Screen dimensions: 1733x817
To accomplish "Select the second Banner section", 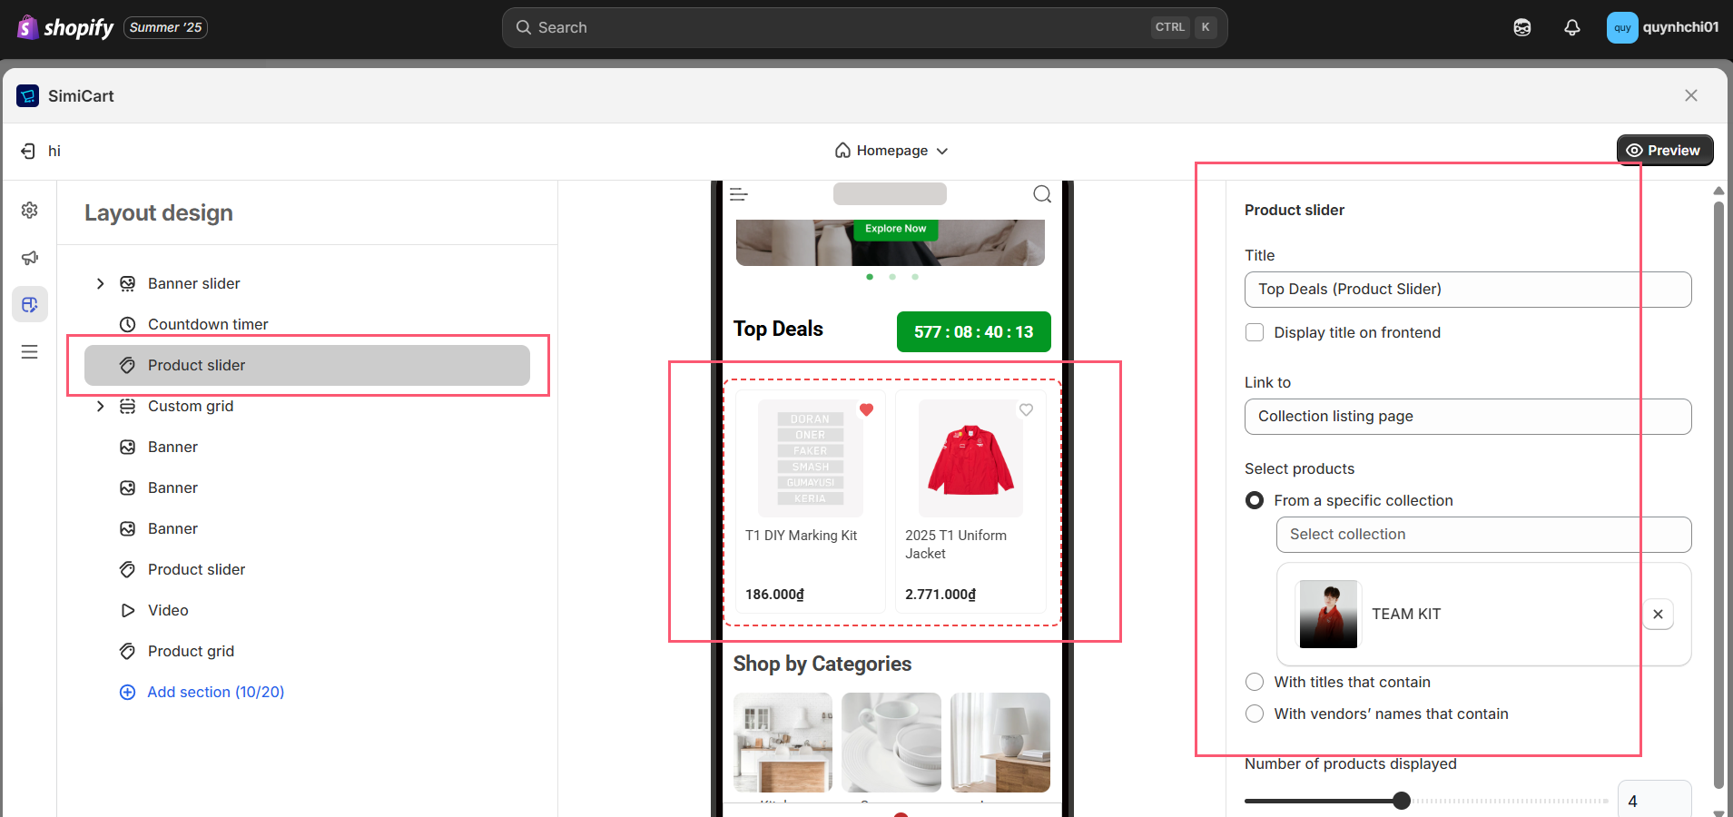I will [x=172, y=487].
